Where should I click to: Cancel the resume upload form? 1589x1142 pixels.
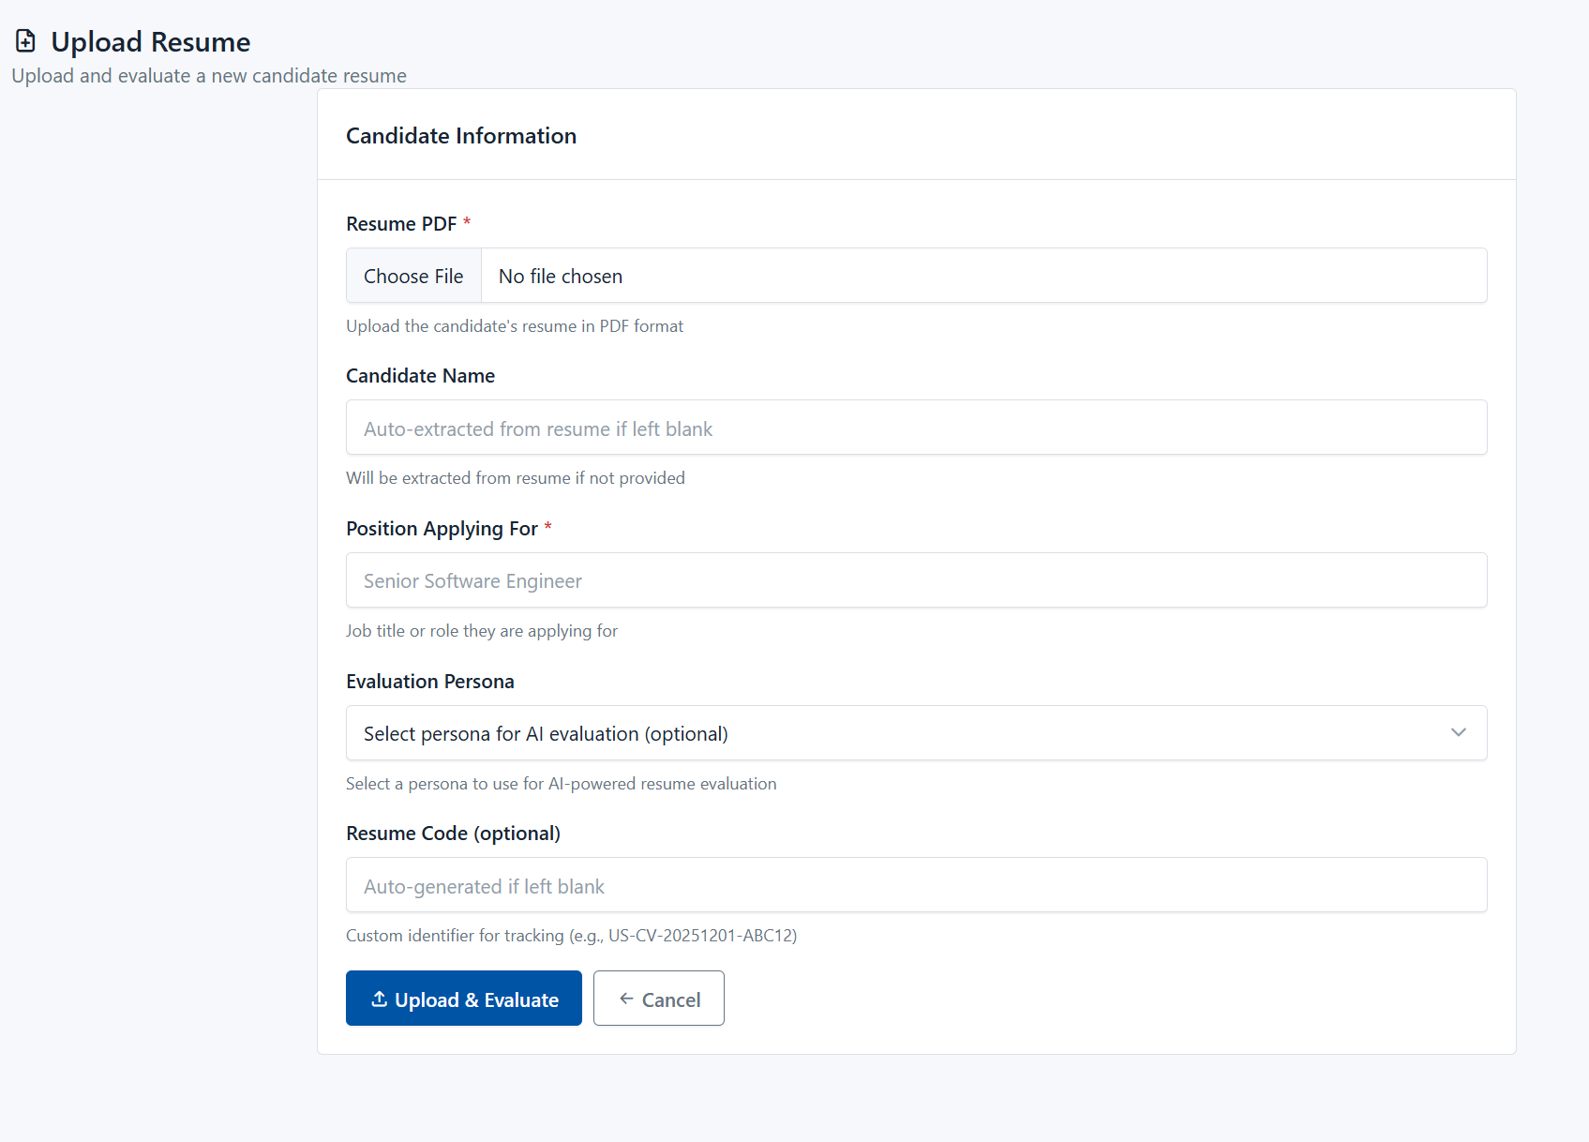[x=659, y=999]
